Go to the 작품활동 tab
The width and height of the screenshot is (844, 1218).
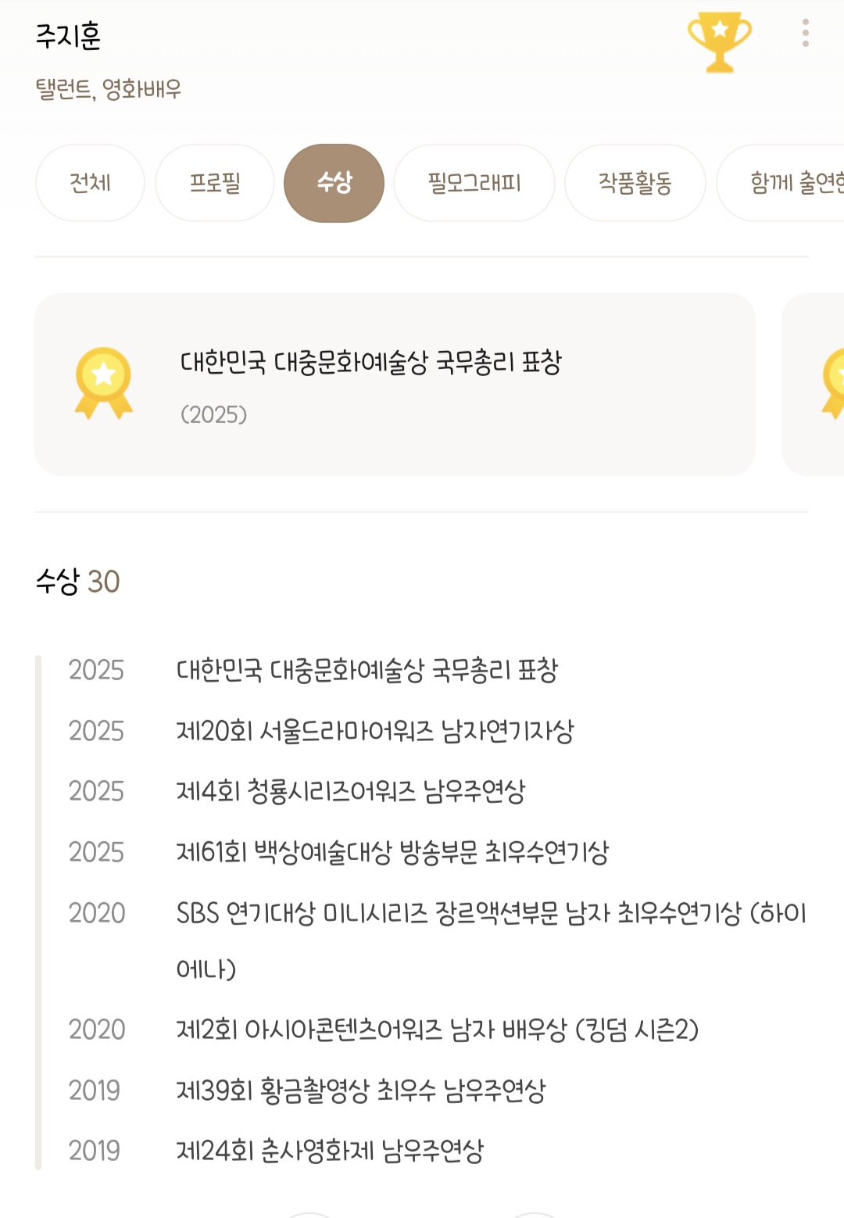tap(635, 183)
